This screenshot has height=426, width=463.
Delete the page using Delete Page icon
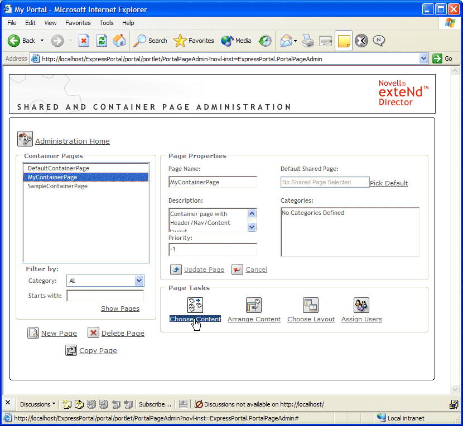[x=93, y=333]
